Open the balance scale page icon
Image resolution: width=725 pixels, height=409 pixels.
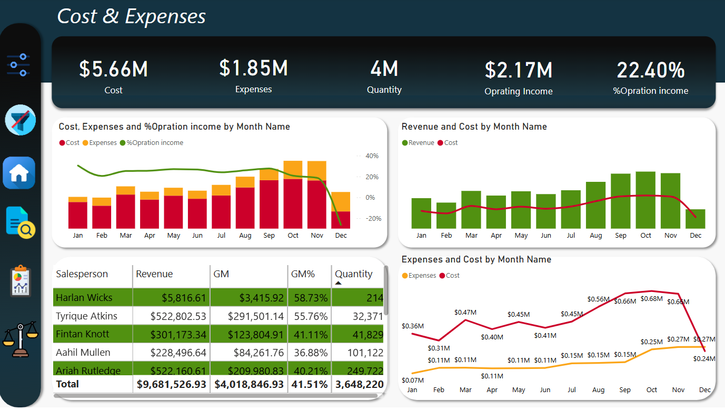[x=20, y=339]
